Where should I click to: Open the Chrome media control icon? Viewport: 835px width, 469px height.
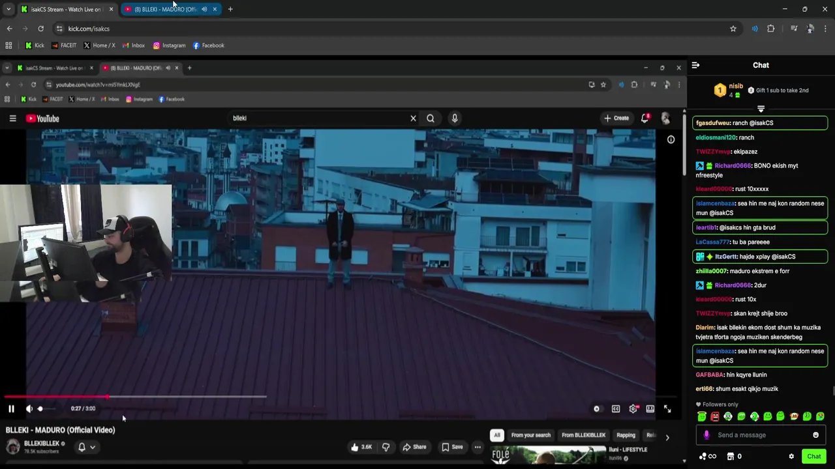pos(794,29)
